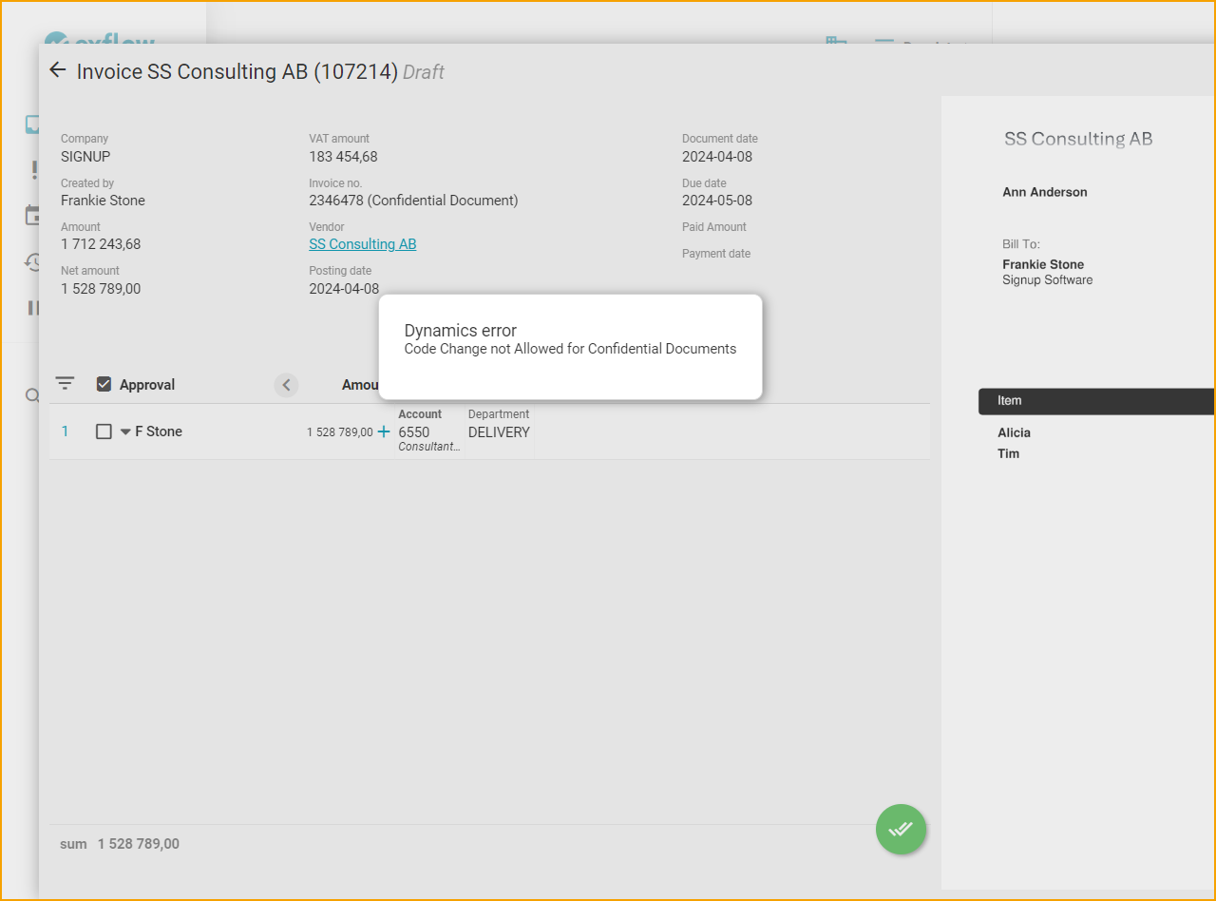Expand the F Stone approver dropdown arrow
The height and width of the screenshot is (901, 1216).
tap(125, 431)
